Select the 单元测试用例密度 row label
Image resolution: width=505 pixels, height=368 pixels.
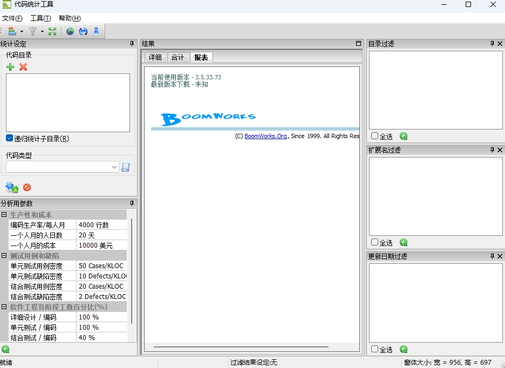(42, 266)
